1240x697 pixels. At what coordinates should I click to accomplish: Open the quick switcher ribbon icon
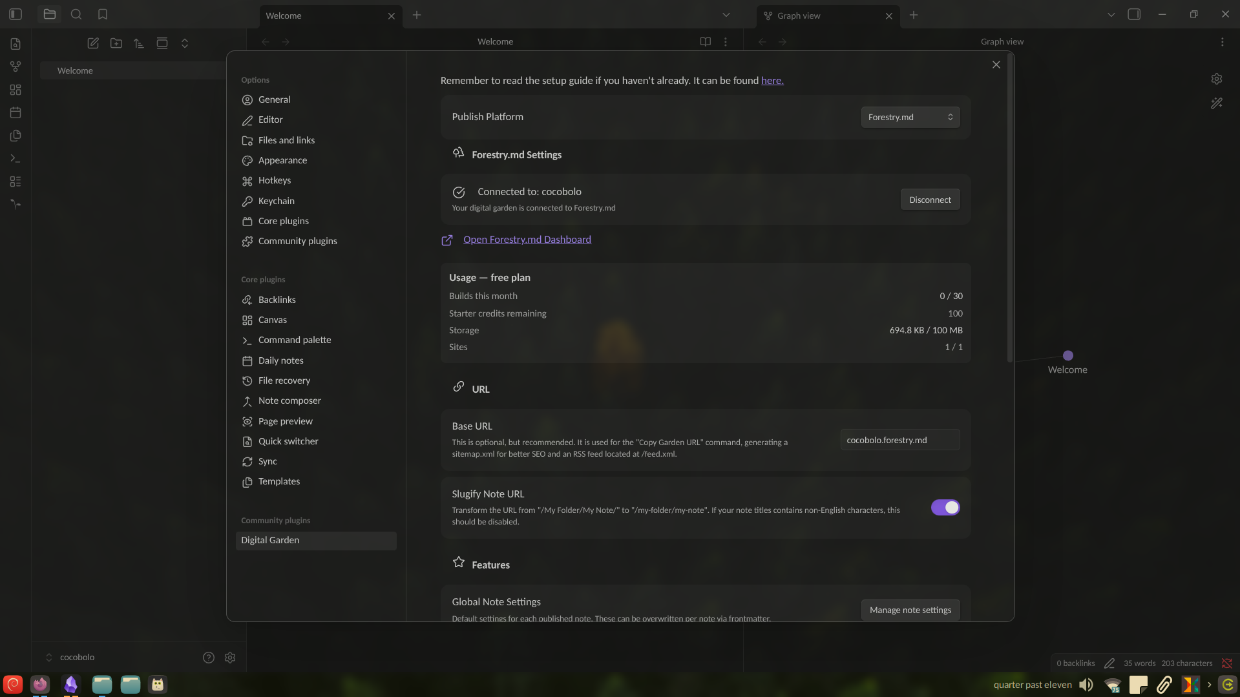pos(16,44)
